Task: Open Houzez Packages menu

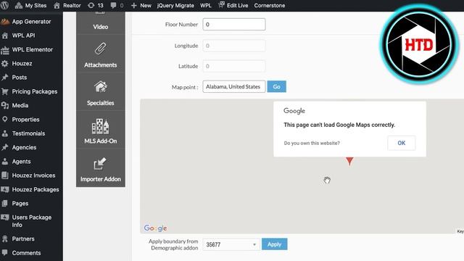Action: pos(31,189)
